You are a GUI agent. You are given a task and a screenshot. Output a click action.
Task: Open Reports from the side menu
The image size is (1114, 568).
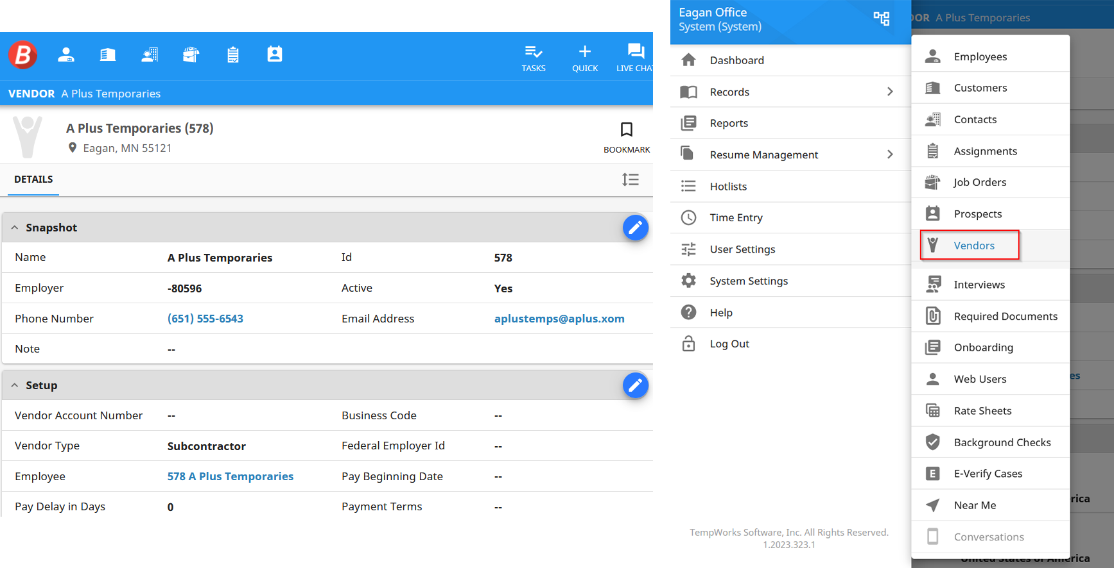790,123
